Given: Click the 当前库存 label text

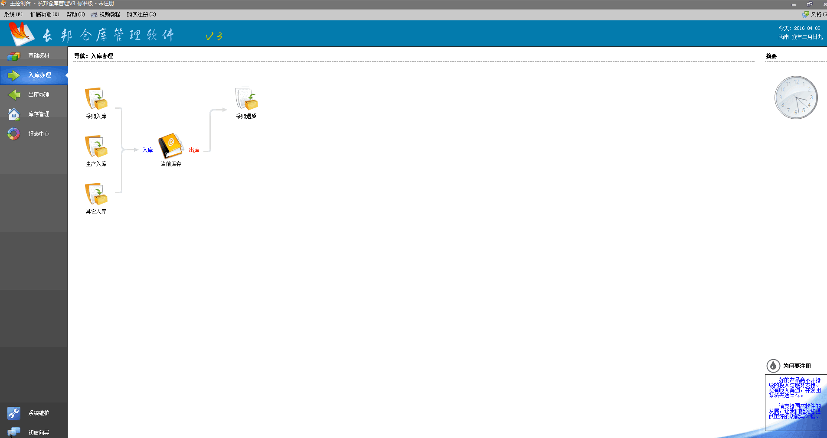Looking at the screenshot, I should coord(171,164).
